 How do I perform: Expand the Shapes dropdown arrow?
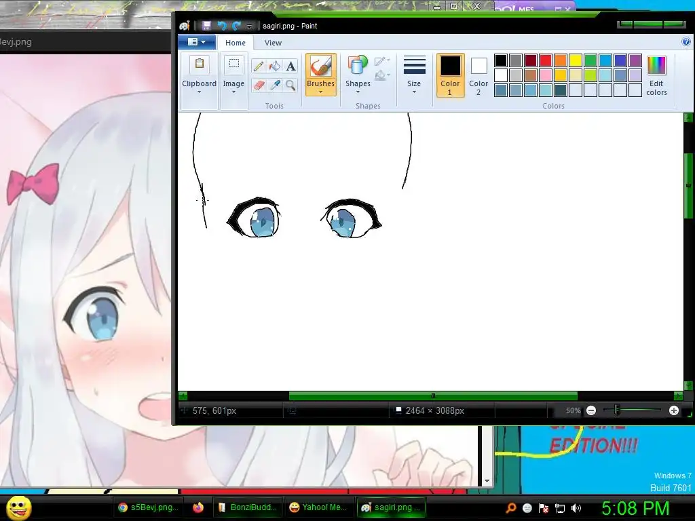click(358, 92)
